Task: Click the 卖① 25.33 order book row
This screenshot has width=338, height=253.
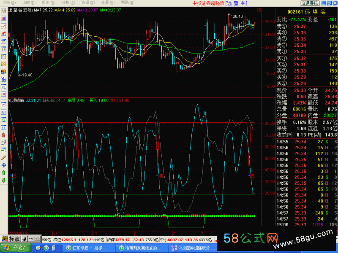Action: [307, 51]
